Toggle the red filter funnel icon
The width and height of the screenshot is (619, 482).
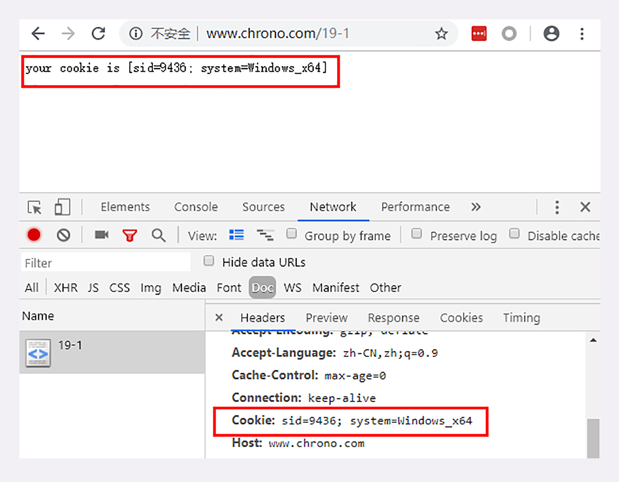tap(130, 235)
